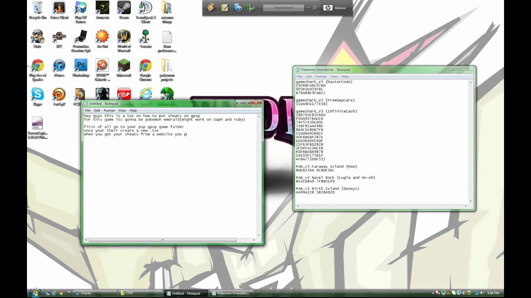Launch Photoshop desktop shortcut

81,68
